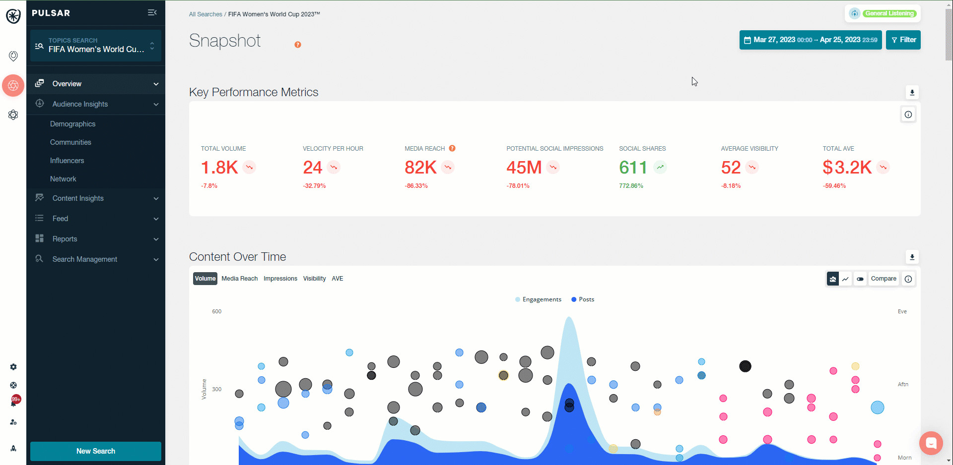Open the notifications bell with 99+ badge

click(14, 403)
